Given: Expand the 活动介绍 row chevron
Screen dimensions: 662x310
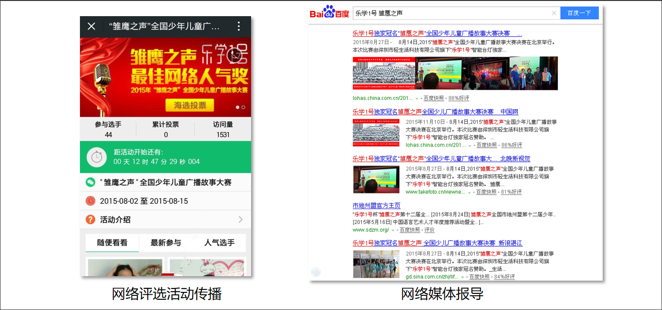Looking at the screenshot, I should point(241,219).
